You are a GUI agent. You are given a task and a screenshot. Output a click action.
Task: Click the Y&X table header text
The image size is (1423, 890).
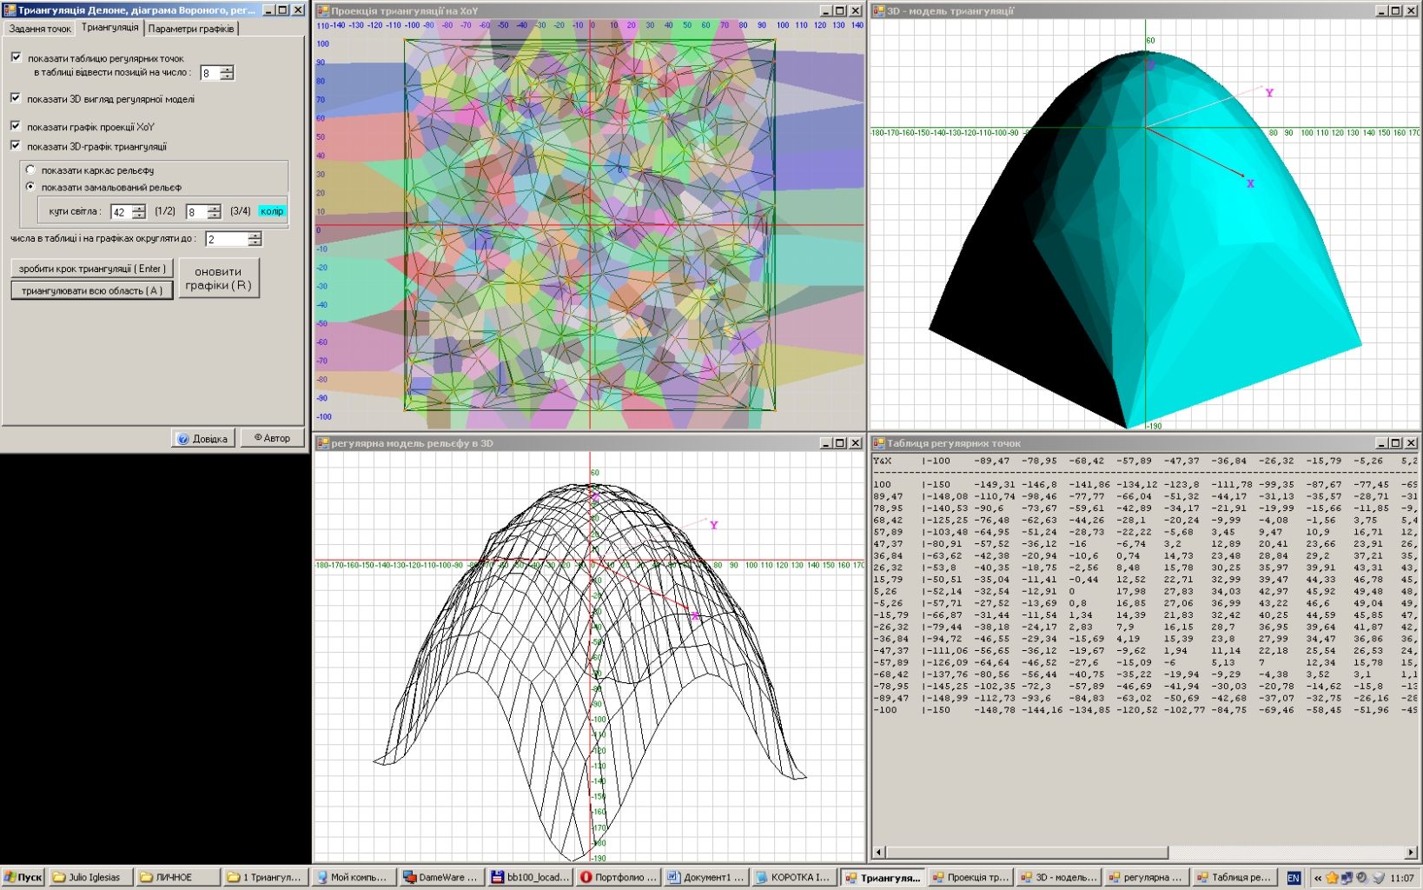(882, 461)
